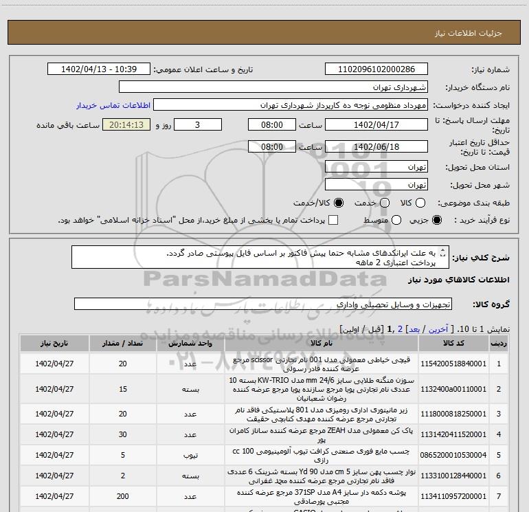Click the remaining time field 20:14:13
This screenshot has height=512, width=529.
click(126, 124)
